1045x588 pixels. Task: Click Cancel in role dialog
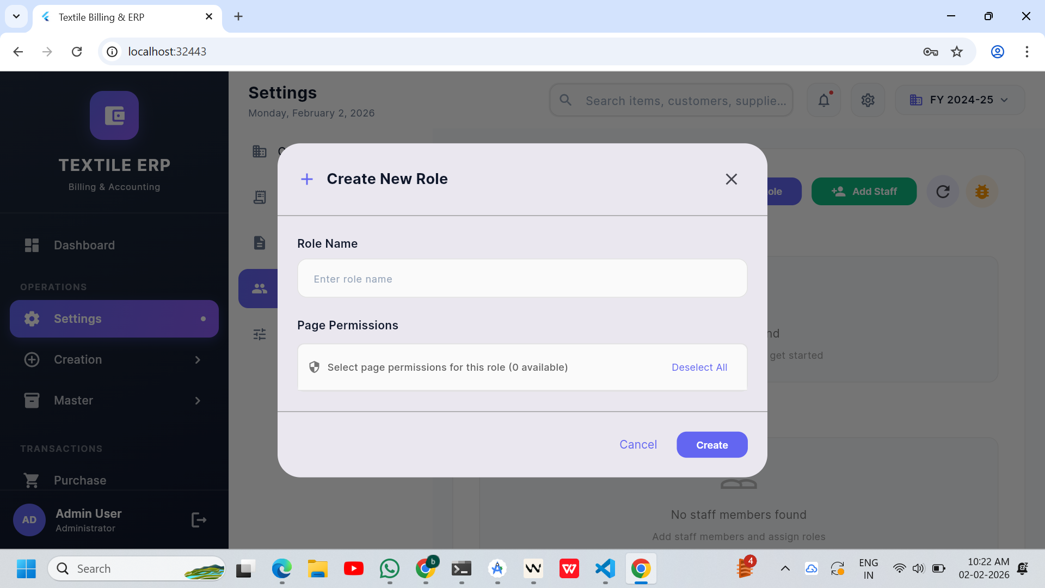[x=638, y=445]
